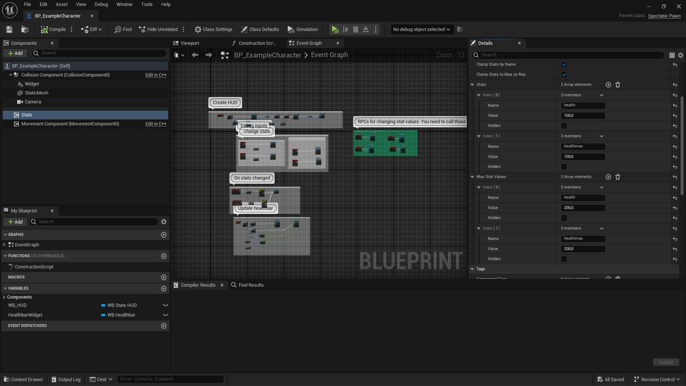
Task: Open My Blueprint settings gear
Action: click(x=164, y=222)
